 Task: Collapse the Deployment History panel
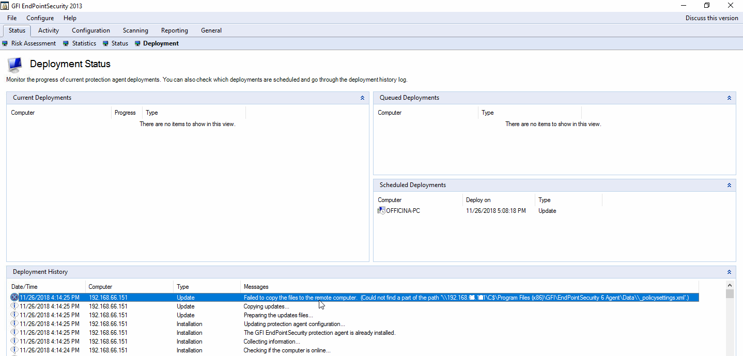tap(729, 272)
